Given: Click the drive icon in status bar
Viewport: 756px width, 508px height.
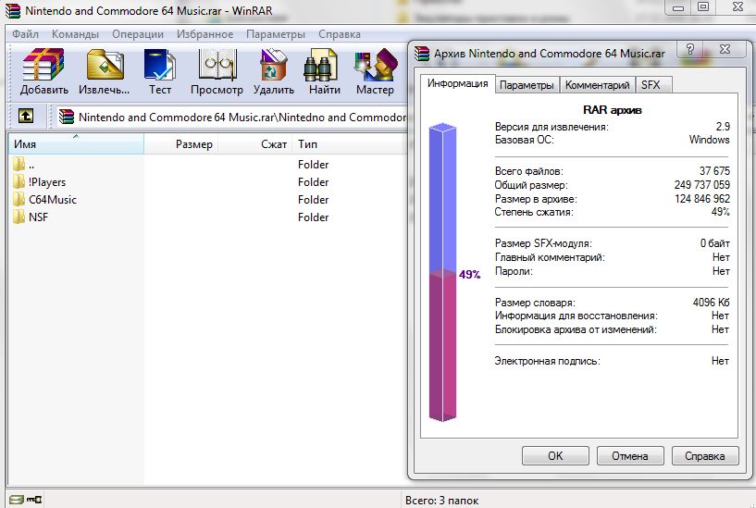Looking at the screenshot, I should [16, 500].
